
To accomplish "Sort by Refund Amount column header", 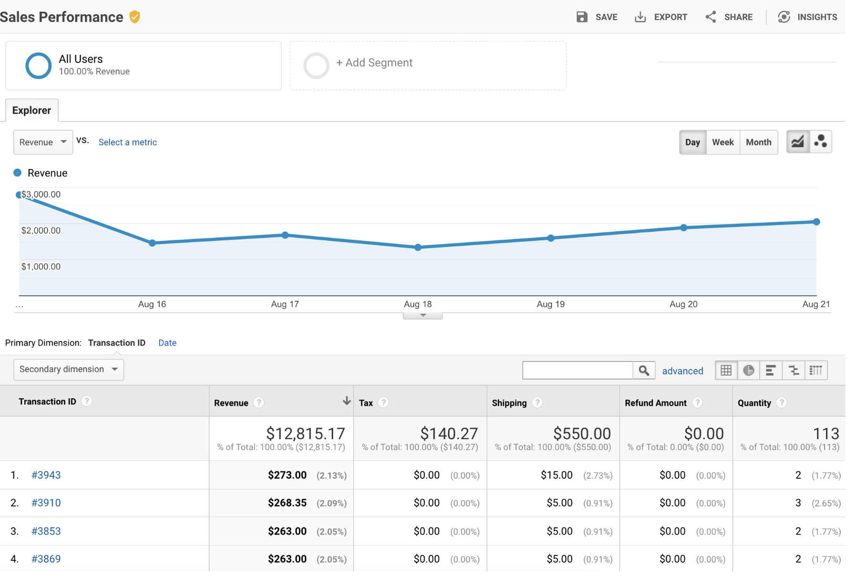I will click(x=656, y=403).
